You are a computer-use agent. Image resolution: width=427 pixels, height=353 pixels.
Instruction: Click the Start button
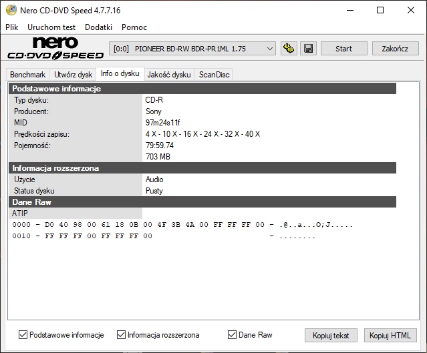tap(344, 49)
